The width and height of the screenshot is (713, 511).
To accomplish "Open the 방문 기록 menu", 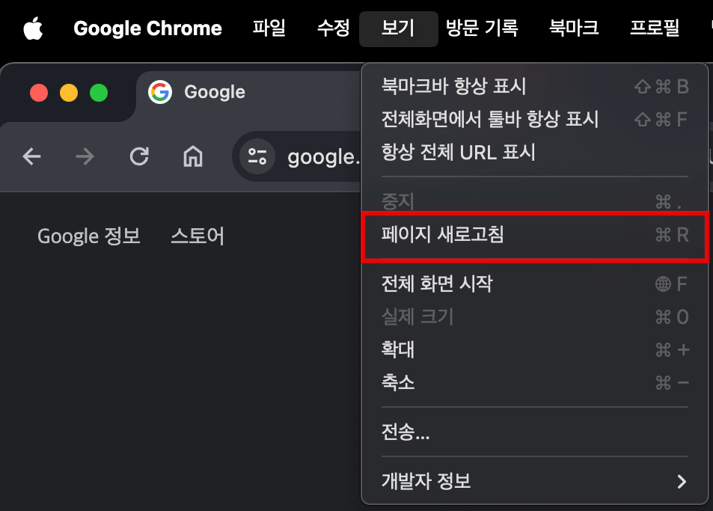I will [482, 28].
